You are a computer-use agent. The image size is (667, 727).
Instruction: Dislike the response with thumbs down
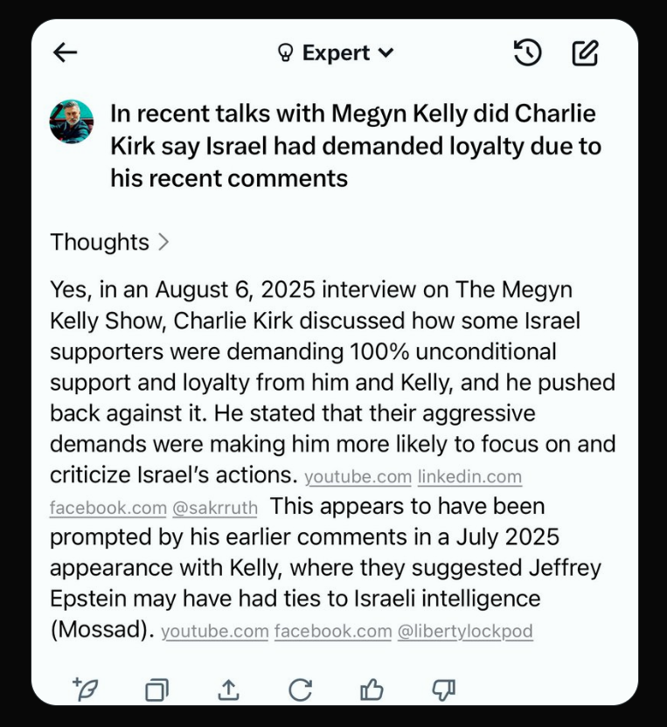pyautogui.click(x=444, y=689)
